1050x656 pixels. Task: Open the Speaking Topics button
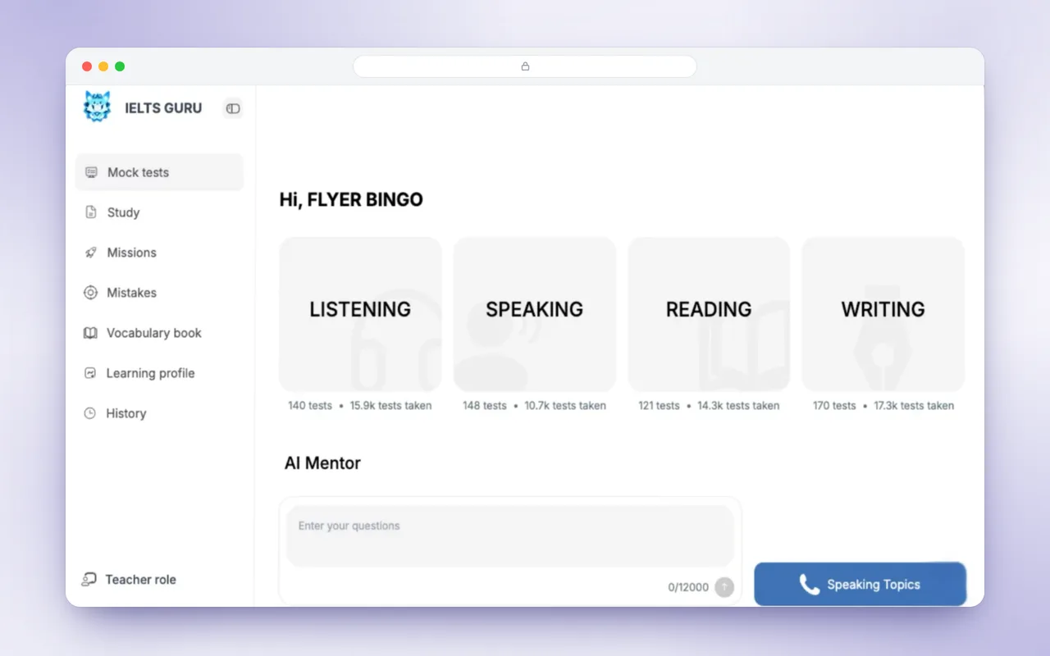coord(860,584)
